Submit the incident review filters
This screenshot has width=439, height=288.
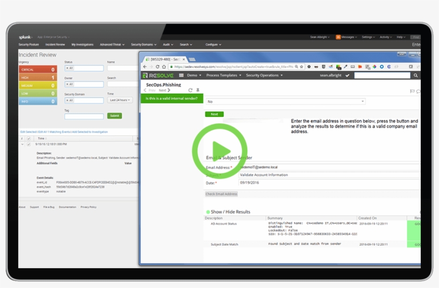115,115
